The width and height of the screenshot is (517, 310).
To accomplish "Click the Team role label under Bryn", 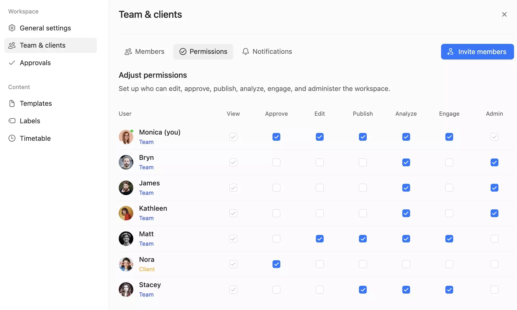I will pos(146,167).
